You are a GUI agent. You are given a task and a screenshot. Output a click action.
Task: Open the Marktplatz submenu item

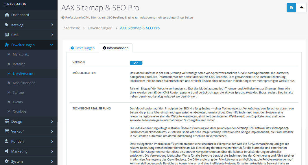[x=21, y=54]
